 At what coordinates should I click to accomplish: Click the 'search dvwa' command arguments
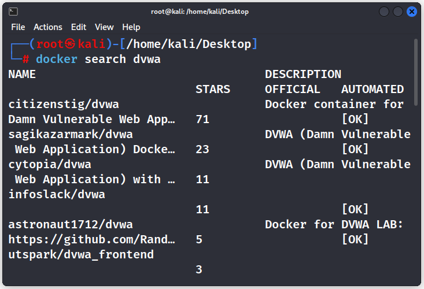[123, 59]
